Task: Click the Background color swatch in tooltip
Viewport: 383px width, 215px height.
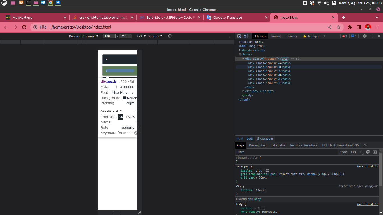Action: [124, 98]
